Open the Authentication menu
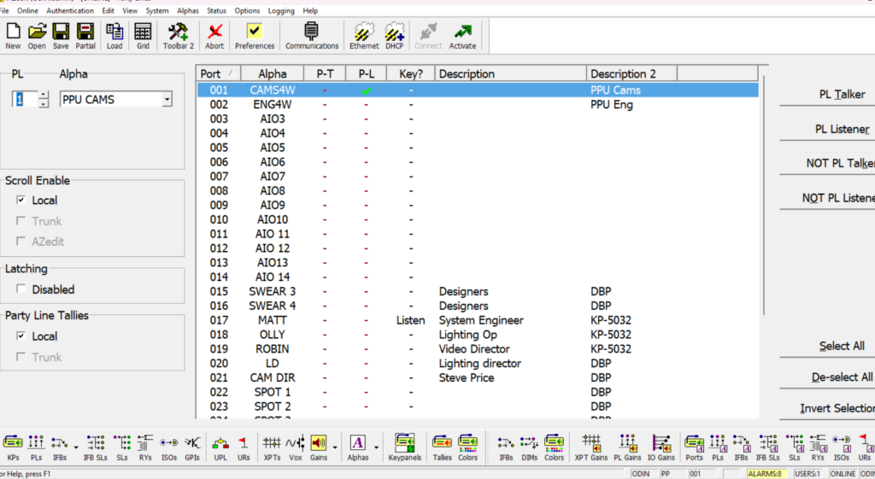The height and width of the screenshot is (479, 875). pyautogui.click(x=70, y=11)
